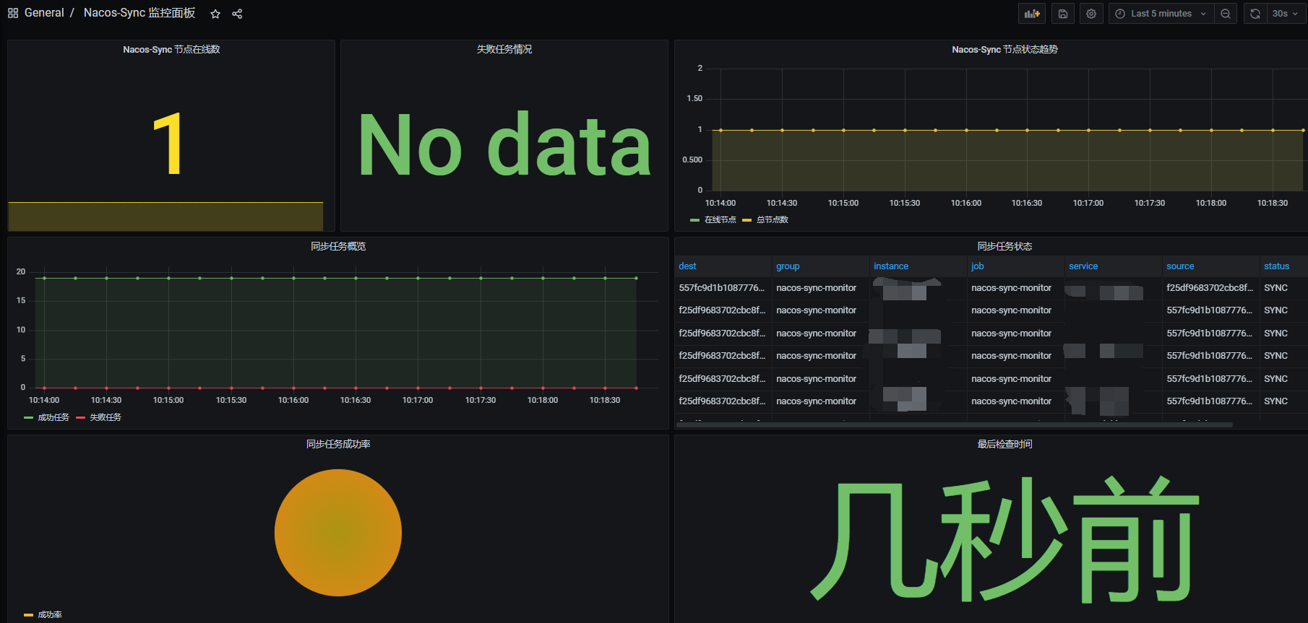Save the dashboard with the disk icon
The image size is (1308, 623).
[1063, 14]
